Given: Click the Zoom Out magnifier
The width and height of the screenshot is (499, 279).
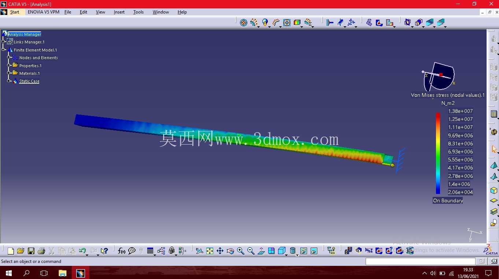Looking at the screenshot, I should coord(251,251).
